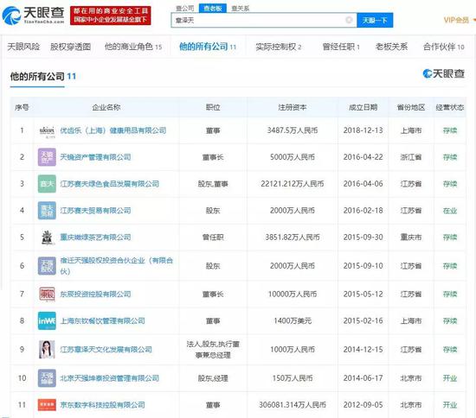Open link 上海东软餐饮管理有限公司
The width and height of the screenshot is (476, 418).
pos(103,320)
